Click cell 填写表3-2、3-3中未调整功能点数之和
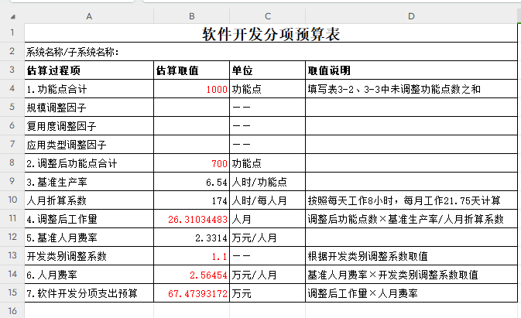The height and width of the screenshot is (318, 521). [411, 89]
